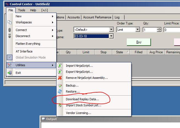Open AT Interface menu entry

click(31, 51)
